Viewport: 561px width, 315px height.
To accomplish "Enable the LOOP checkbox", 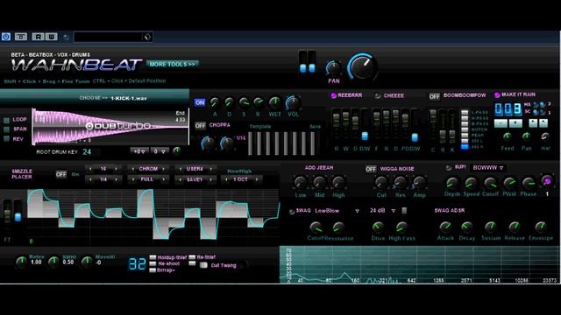I will click(6, 120).
